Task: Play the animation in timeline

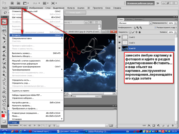Action: click(35, 126)
